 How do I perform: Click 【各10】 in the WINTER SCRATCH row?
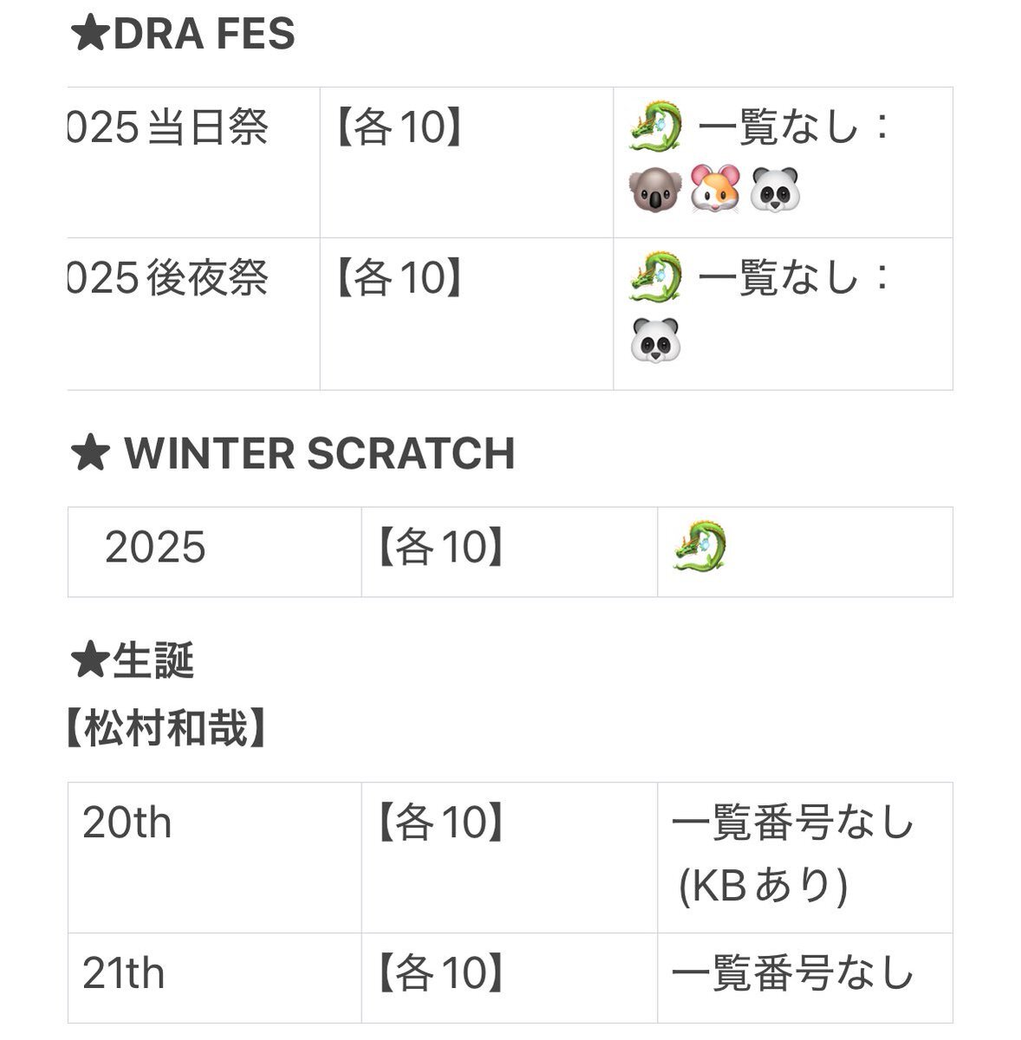point(441,548)
